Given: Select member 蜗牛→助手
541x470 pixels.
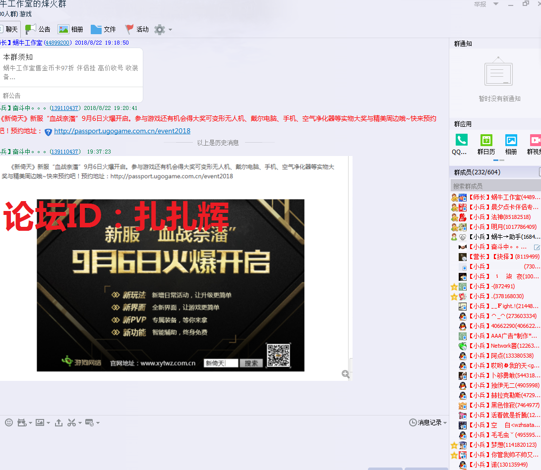Looking at the screenshot, I should click(x=495, y=237).
